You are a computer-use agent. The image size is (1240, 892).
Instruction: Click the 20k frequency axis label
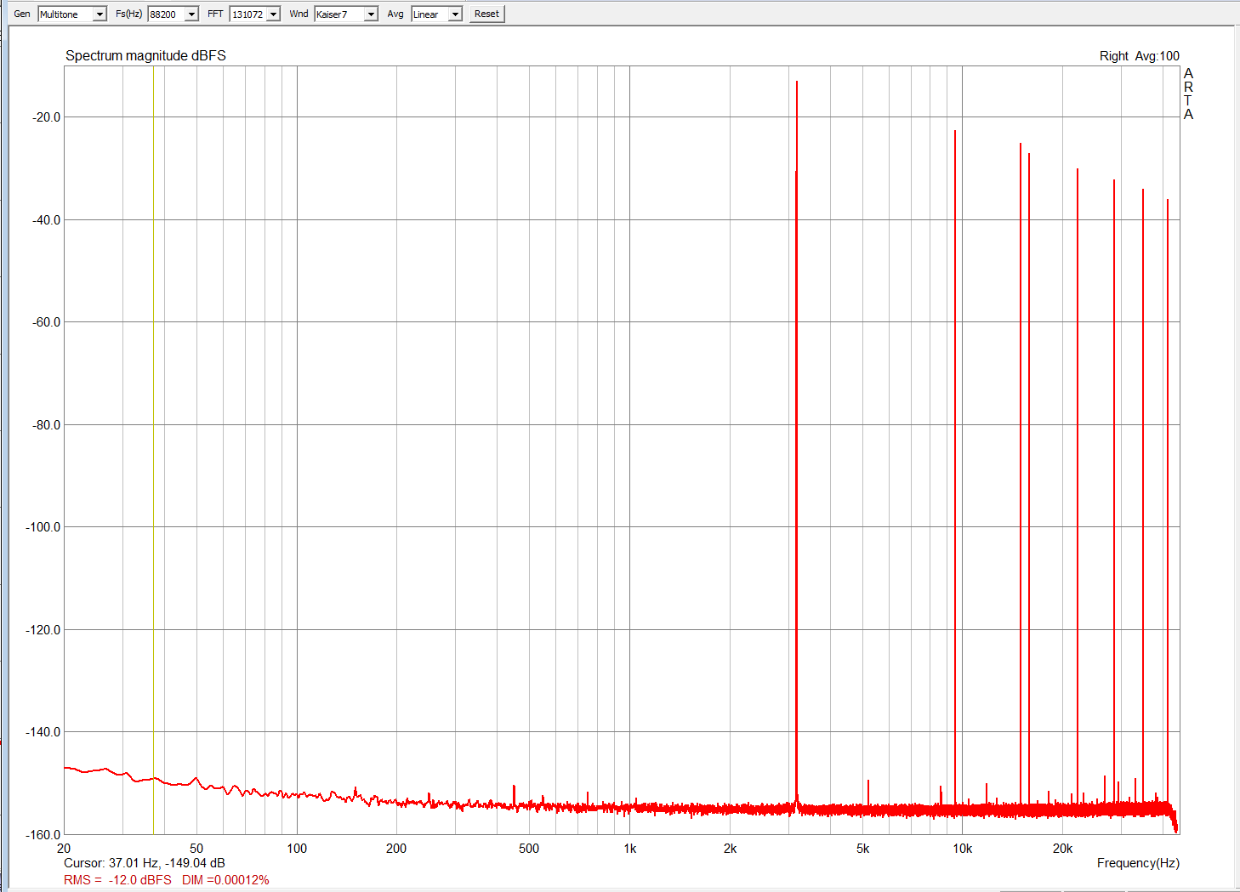pyautogui.click(x=1062, y=848)
